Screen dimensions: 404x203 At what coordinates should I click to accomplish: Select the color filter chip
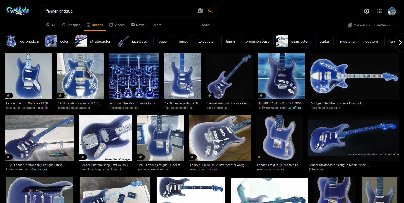59,41
